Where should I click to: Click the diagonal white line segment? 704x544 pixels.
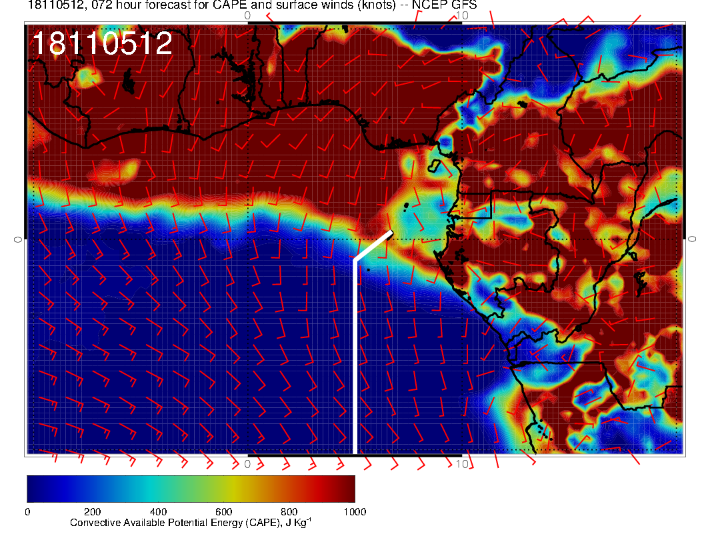click(x=373, y=246)
